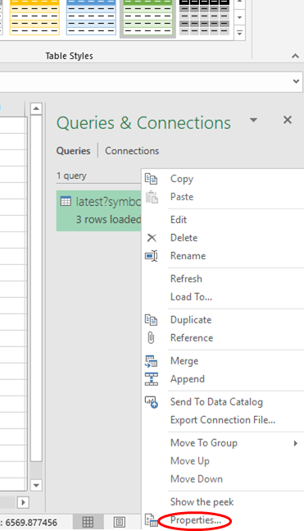Apply the green table style

click(148, 17)
